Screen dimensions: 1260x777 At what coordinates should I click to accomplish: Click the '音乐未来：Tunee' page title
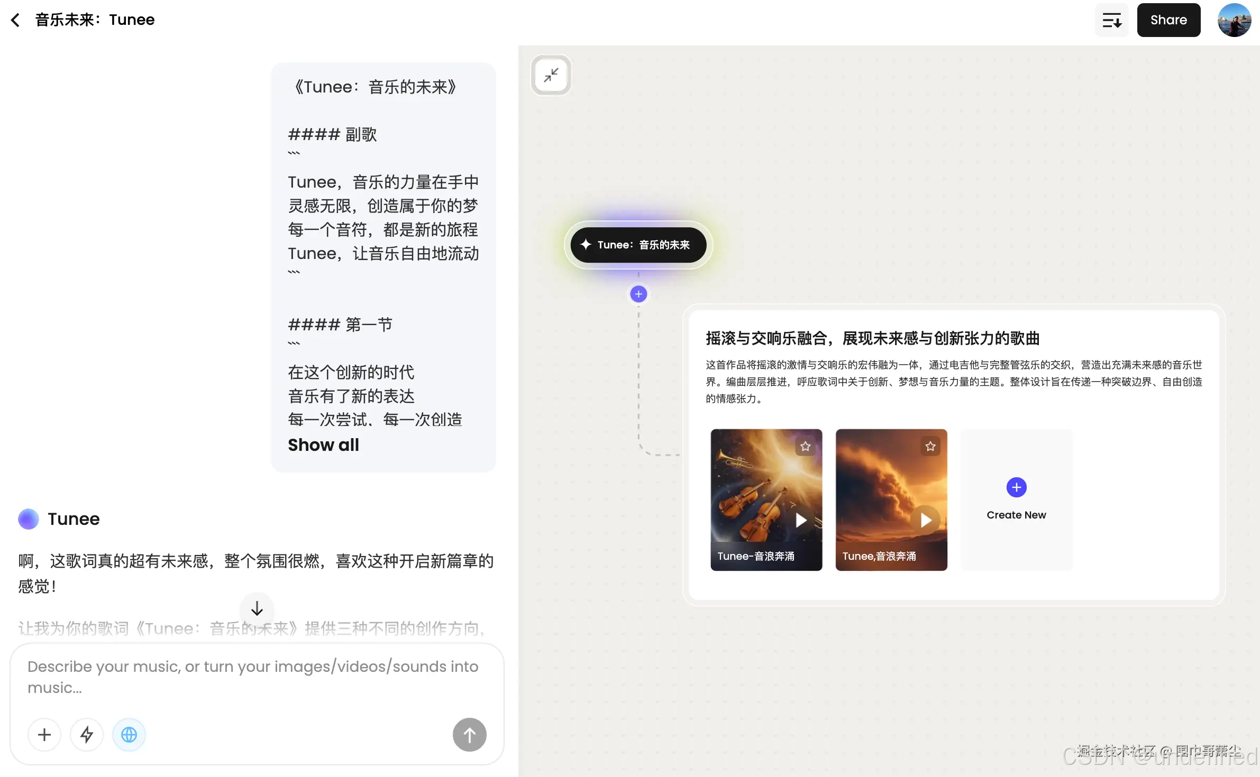(x=95, y=20)
